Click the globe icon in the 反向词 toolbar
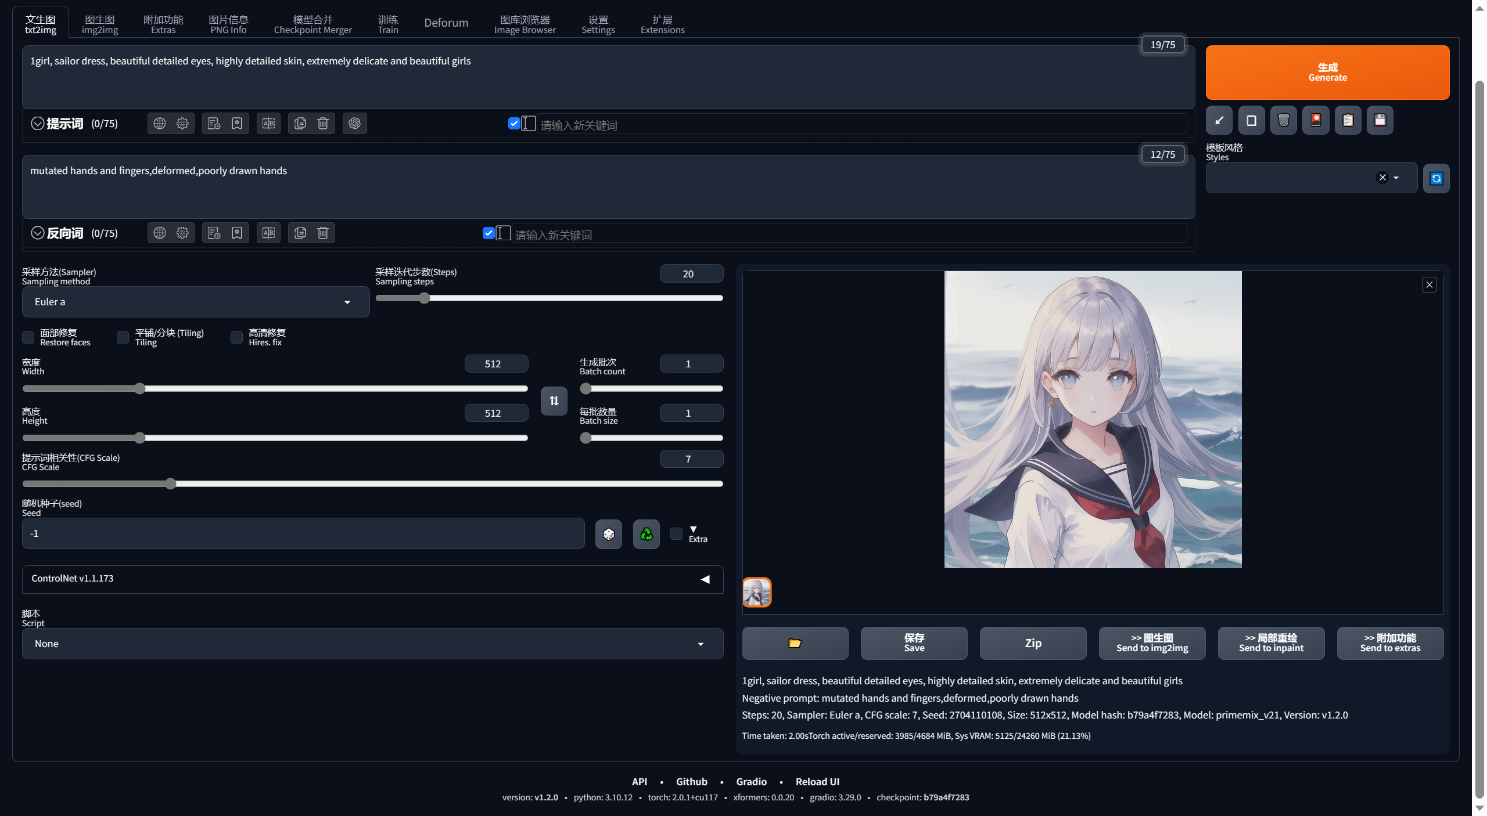Viewport: 1487px width, 816px height. [x=159, y=233]
